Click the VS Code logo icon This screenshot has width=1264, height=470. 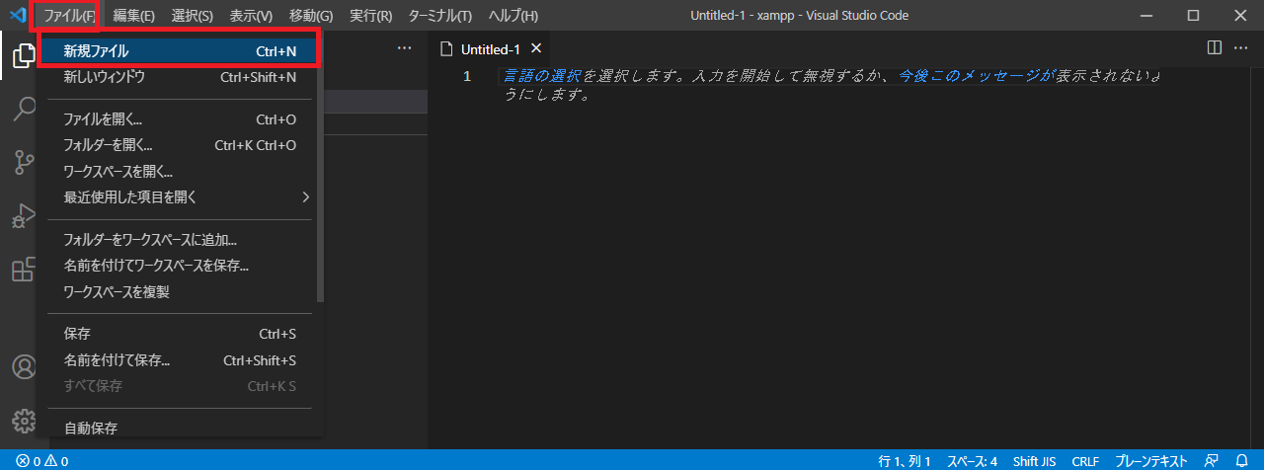tap(17, 15)
